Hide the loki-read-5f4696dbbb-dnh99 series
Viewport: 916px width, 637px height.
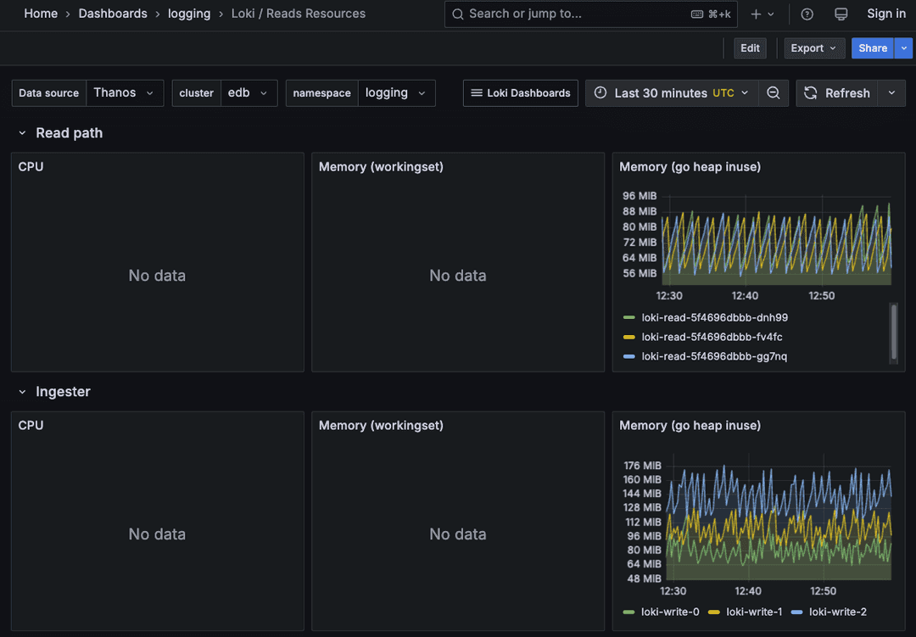point(714,317)
